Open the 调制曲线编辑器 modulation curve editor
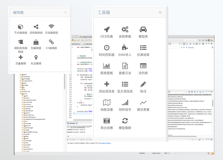 (20, 46)
